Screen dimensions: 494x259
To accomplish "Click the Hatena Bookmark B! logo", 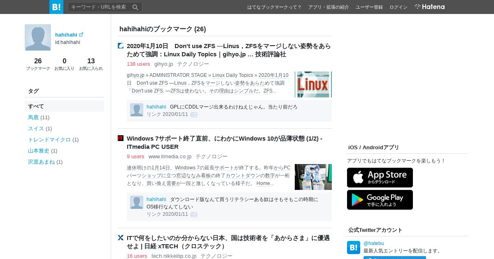I will coord(56,7).
